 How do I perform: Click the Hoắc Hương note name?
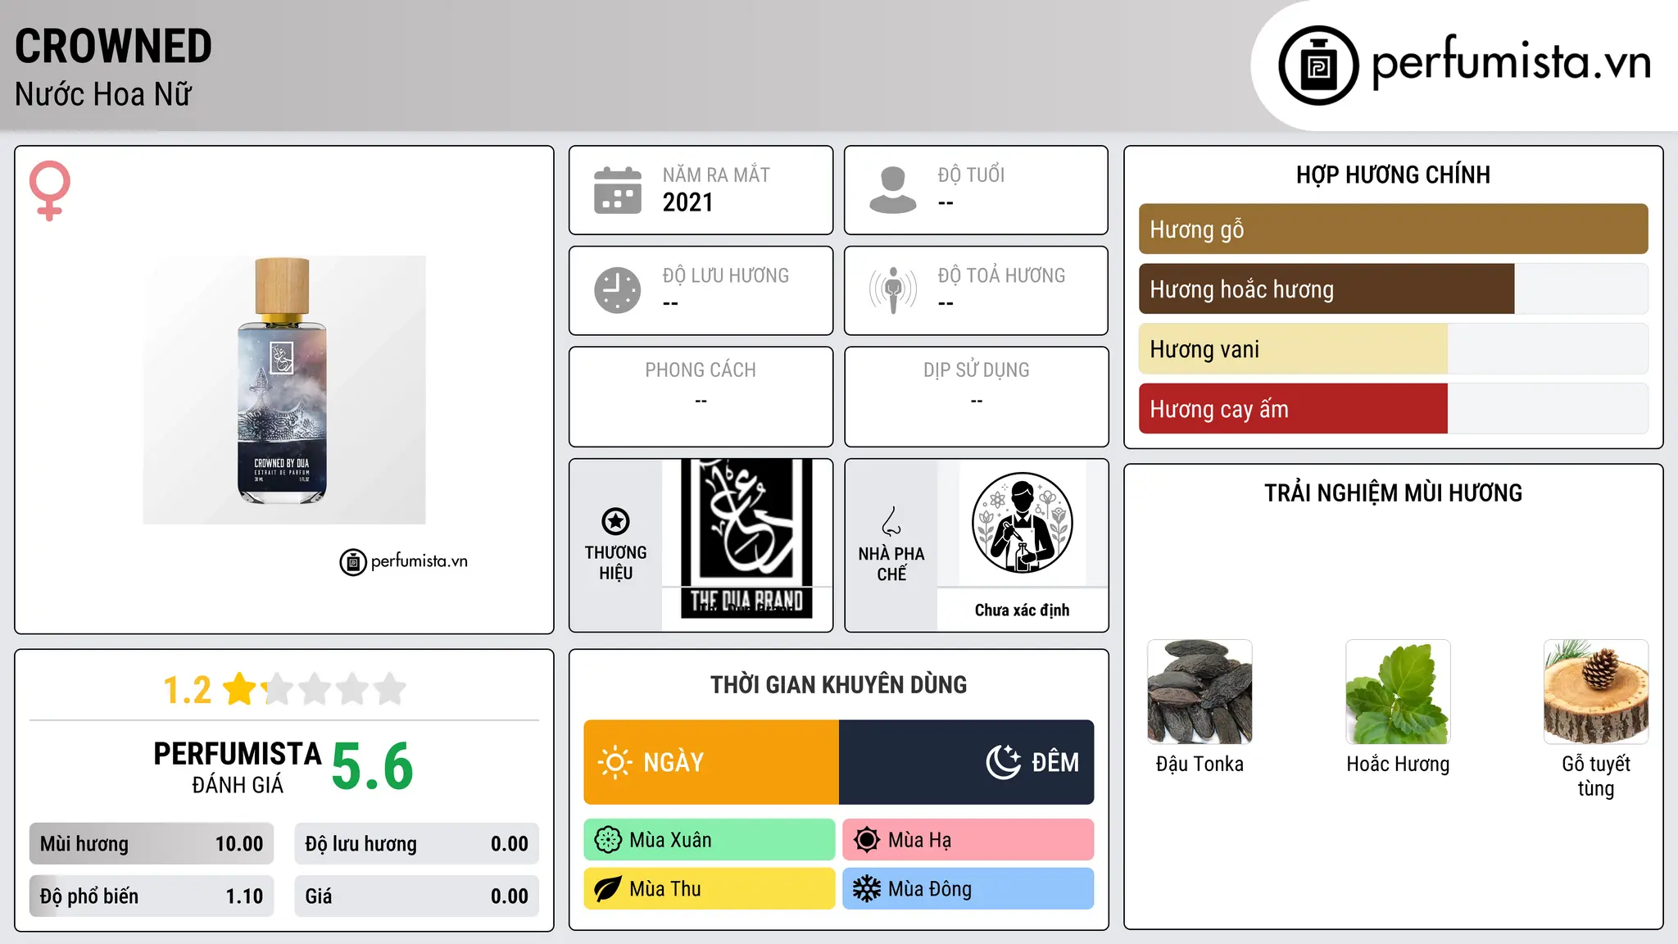[x=1398, y=764]
